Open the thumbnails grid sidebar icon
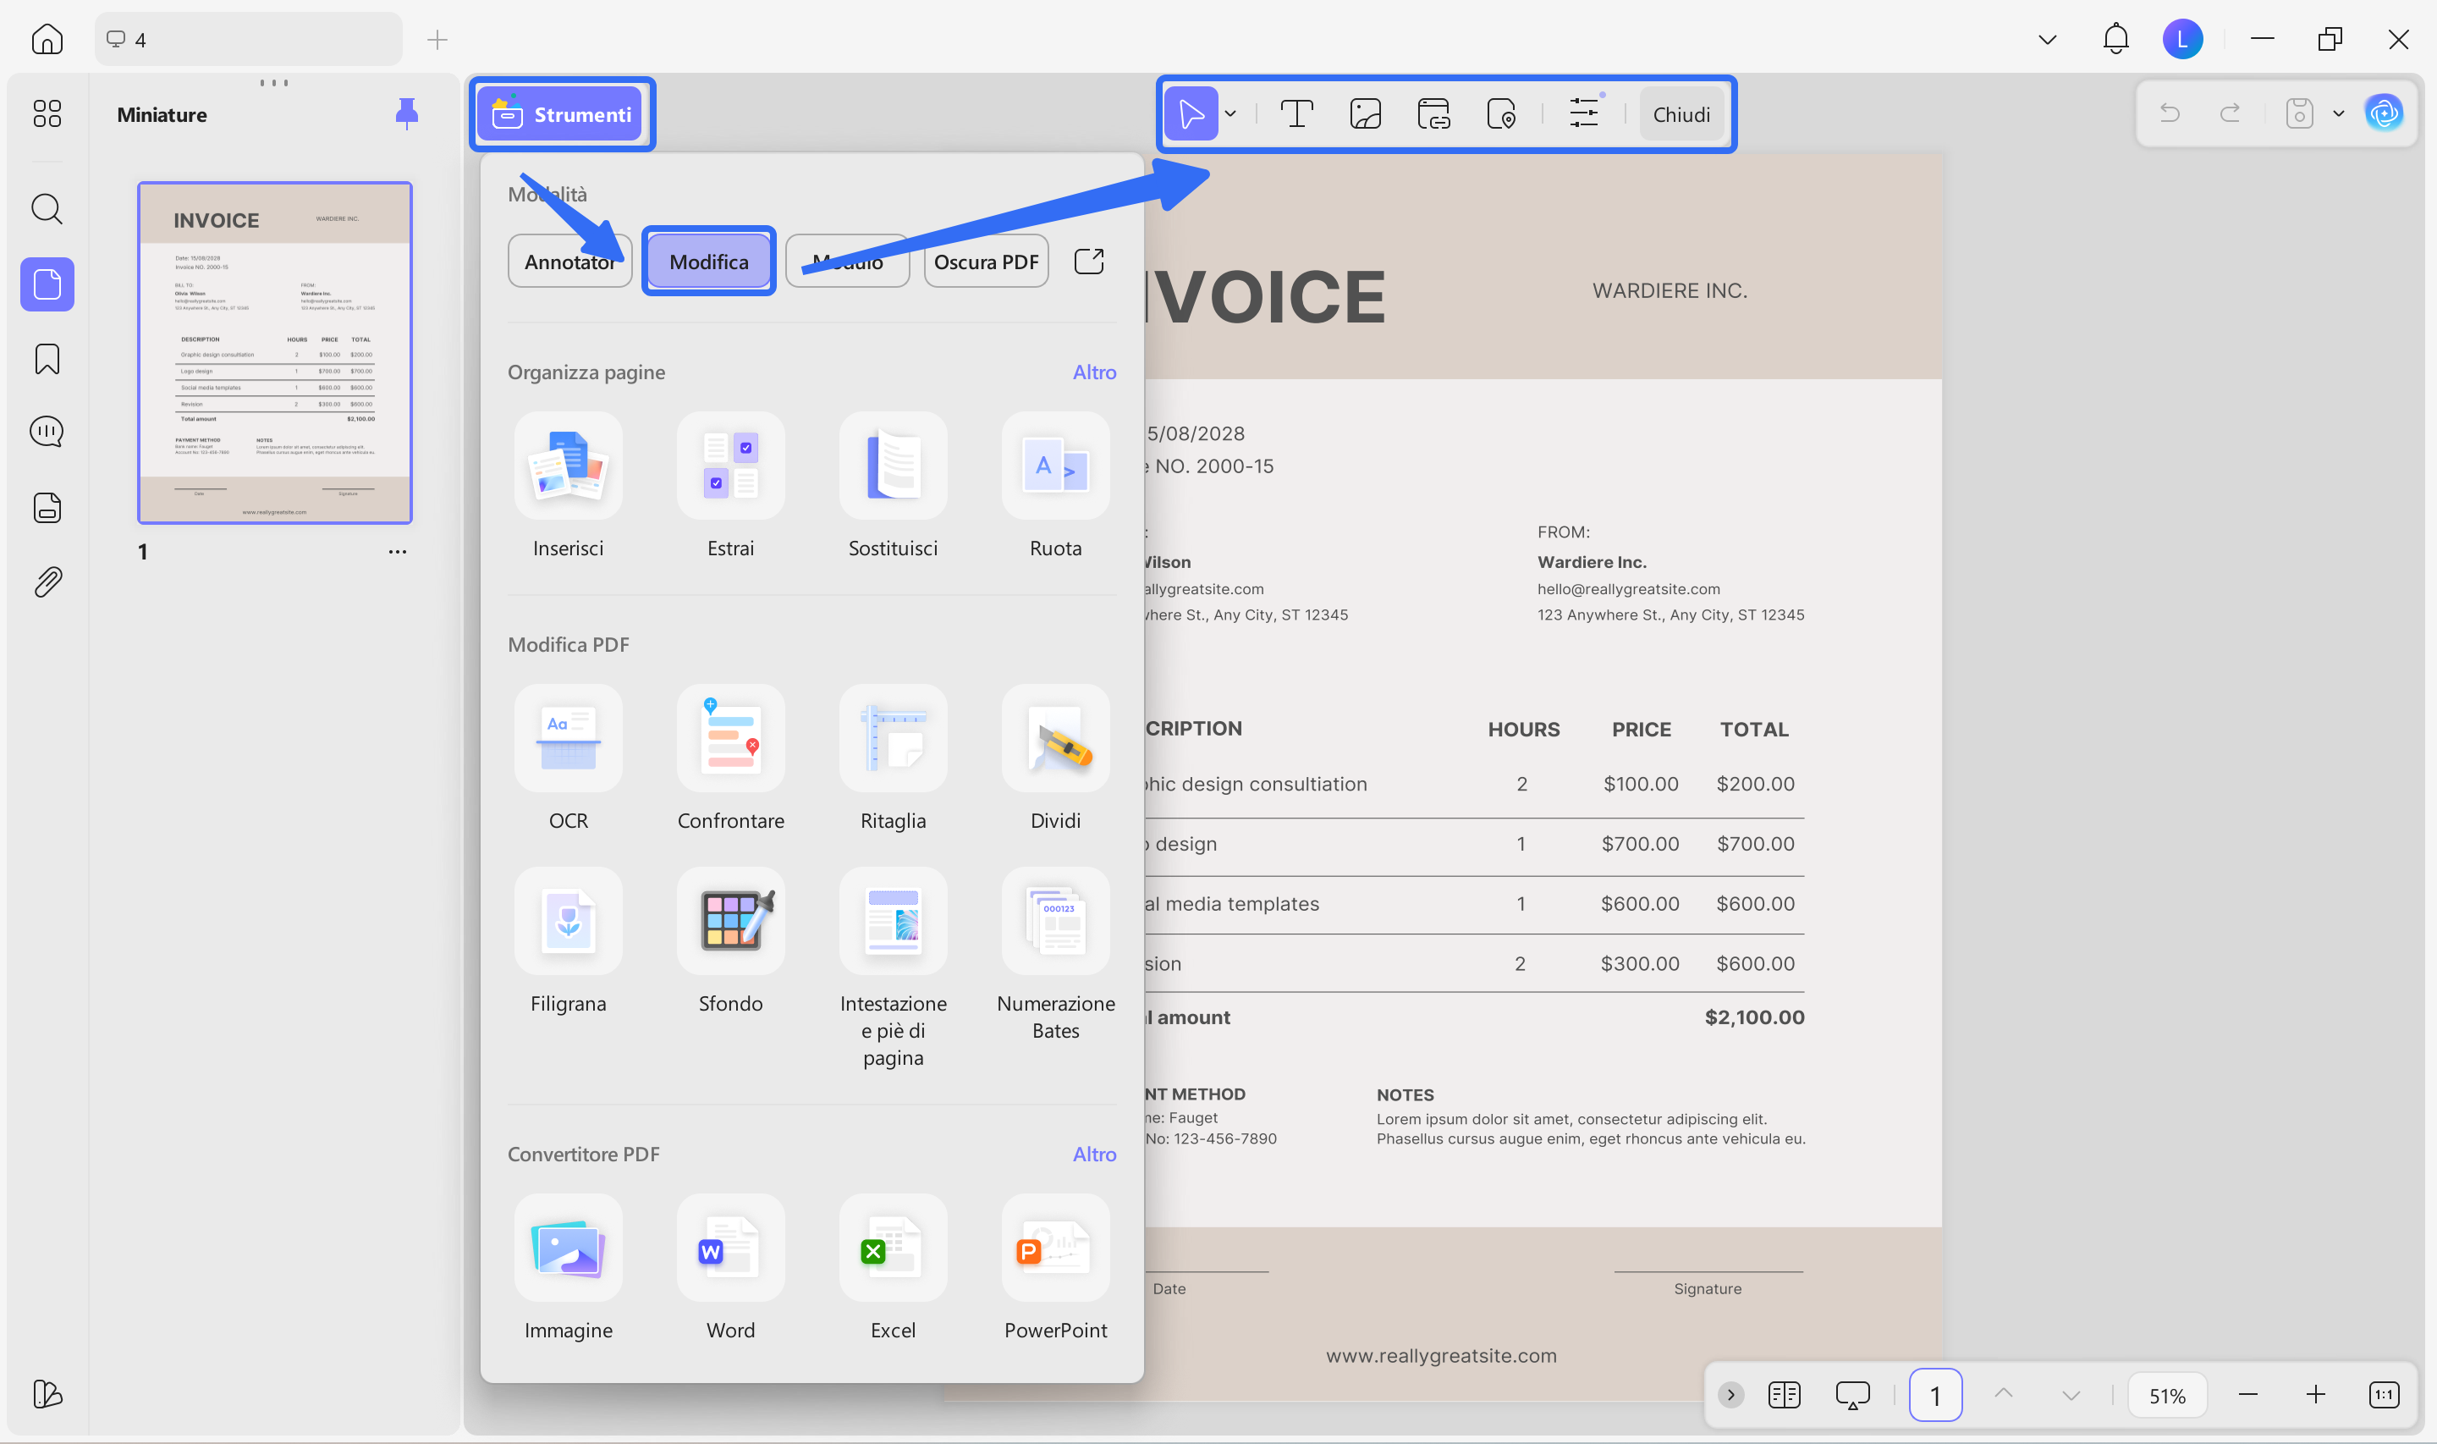Image resolution: width=2437 pixels, height=1444 pixels. pos(47,114)
